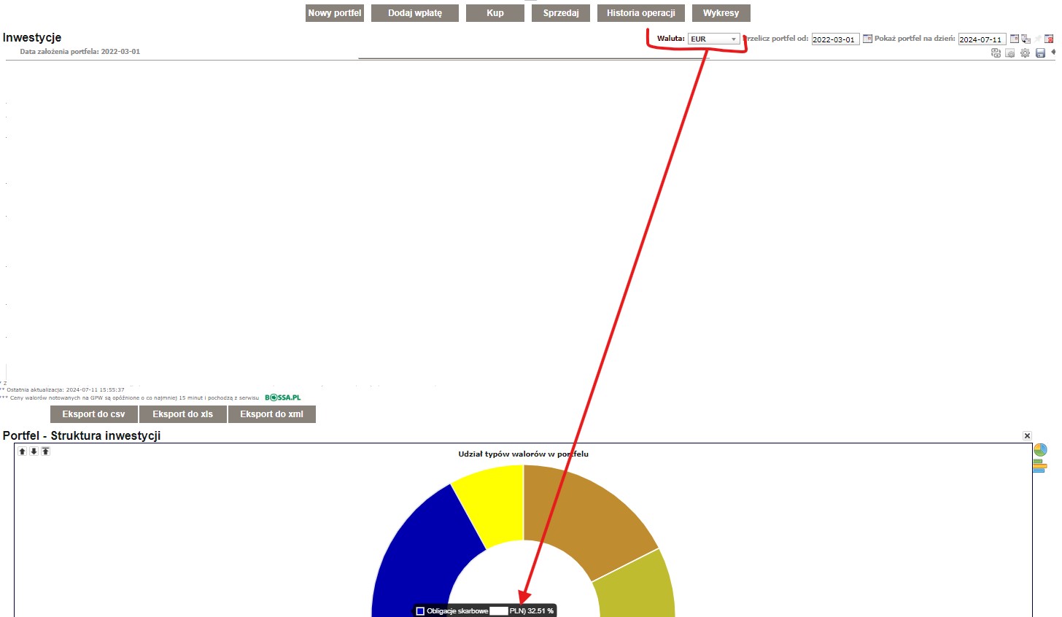
Task: Open calendar next to 2024-07-11 date
Action: pyautogui.click(x=1015, y=39)
